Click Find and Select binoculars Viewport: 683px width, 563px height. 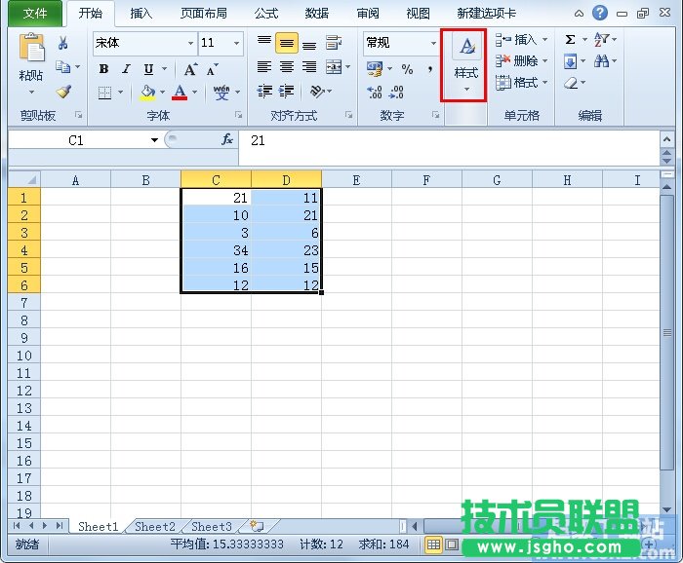pyautogui.click(x=602, y=61)
